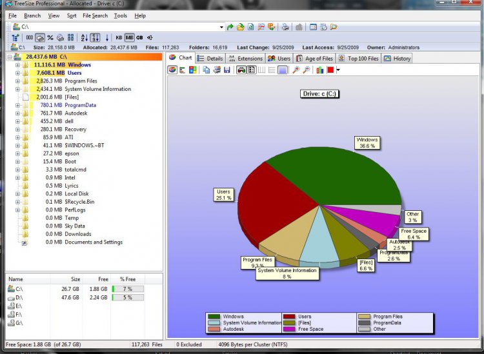Click the blue grid icon in view toolbar

pyautogui.click(x=71, y=37)
